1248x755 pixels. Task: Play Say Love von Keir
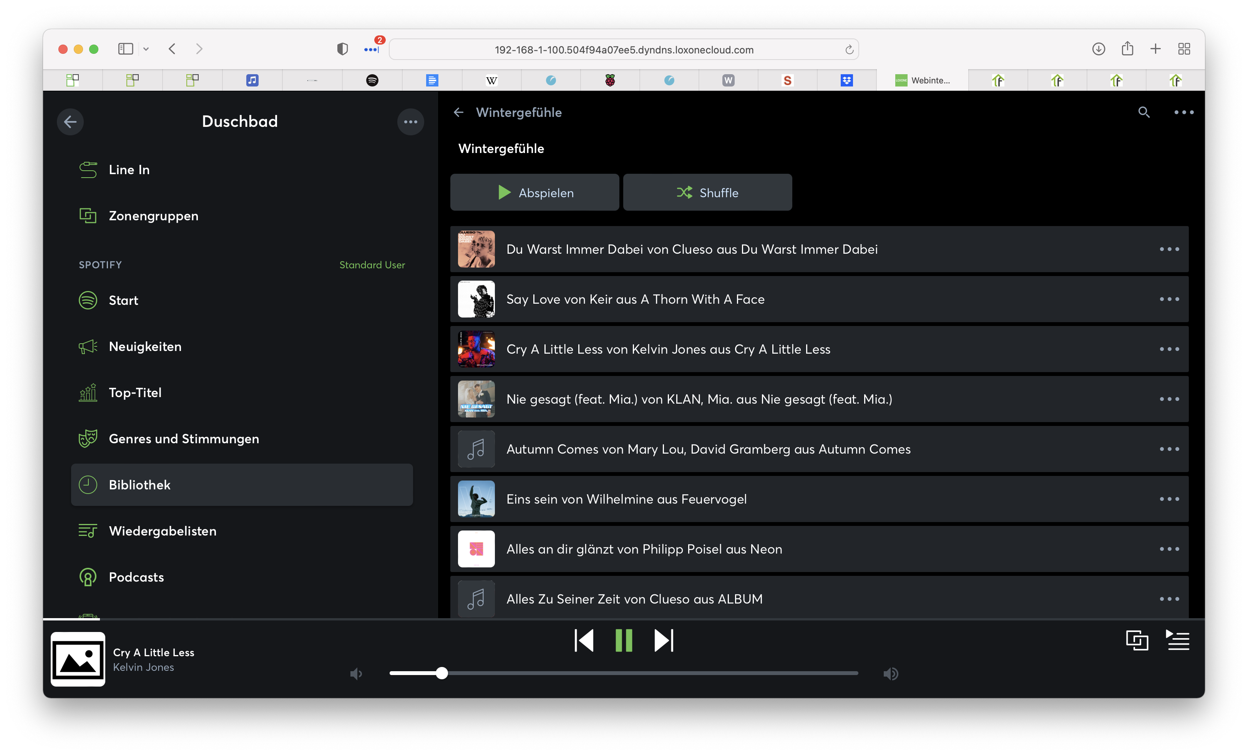click(819, 299)
